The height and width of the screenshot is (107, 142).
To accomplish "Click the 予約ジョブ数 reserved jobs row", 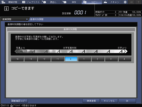I will point(106,15).
